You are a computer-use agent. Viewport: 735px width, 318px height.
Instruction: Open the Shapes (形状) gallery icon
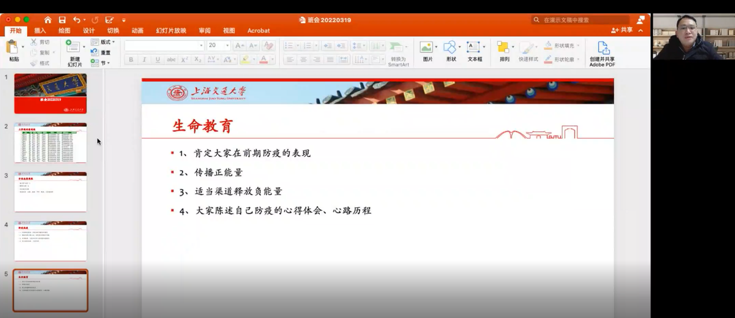(450, 47)
